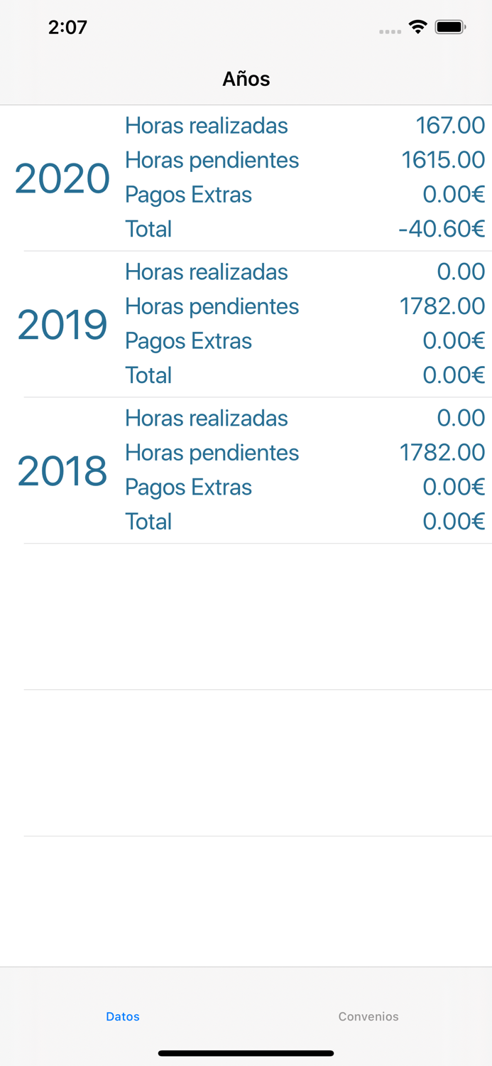Tap Pagos Extras label under 2019
The height and width of the screenshot is (1066, 492).
coord(188,341)
